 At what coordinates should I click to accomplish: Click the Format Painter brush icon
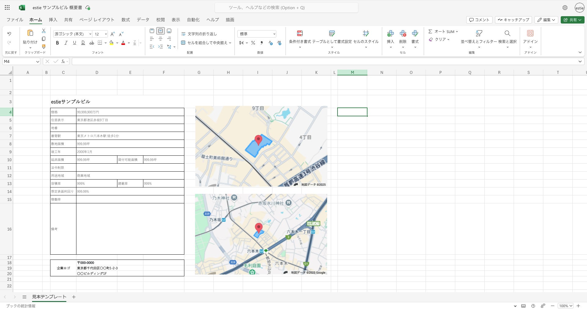point(44,47)
